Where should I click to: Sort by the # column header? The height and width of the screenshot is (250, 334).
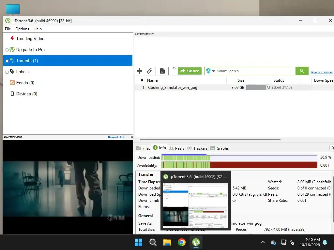[142, 80]
